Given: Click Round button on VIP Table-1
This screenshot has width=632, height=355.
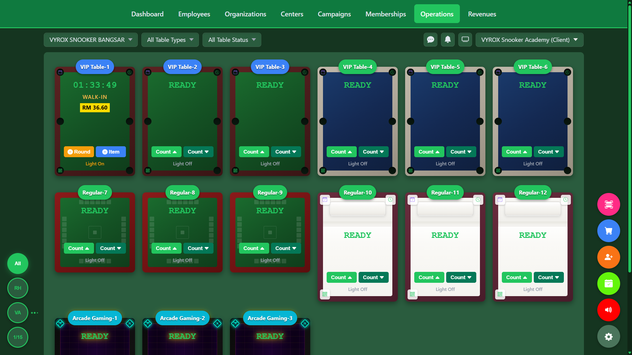Looking at the screenshot, I should coord(79,152).
